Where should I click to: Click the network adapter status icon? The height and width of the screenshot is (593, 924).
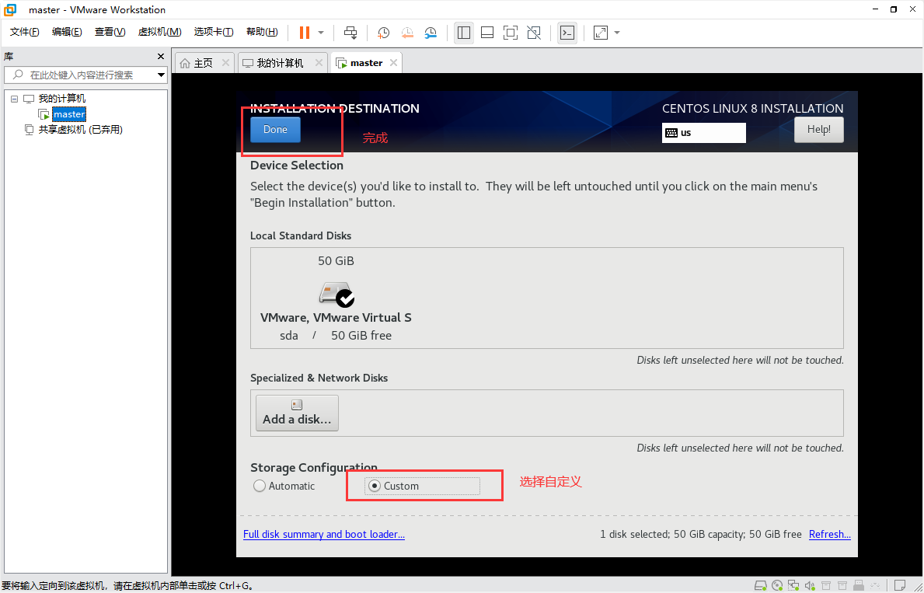click(793, 585)
